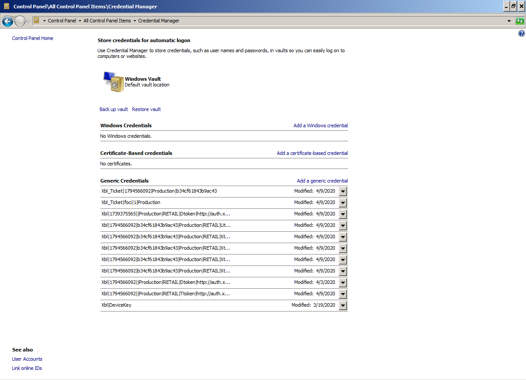
Task: Open Control Panel Home link
Action: (x=32, y=38)
